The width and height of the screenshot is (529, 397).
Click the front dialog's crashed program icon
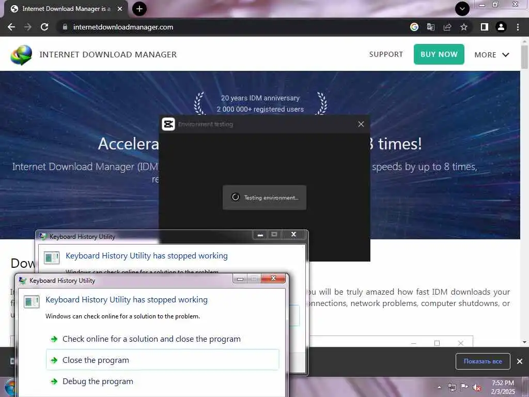coord(32,301)
